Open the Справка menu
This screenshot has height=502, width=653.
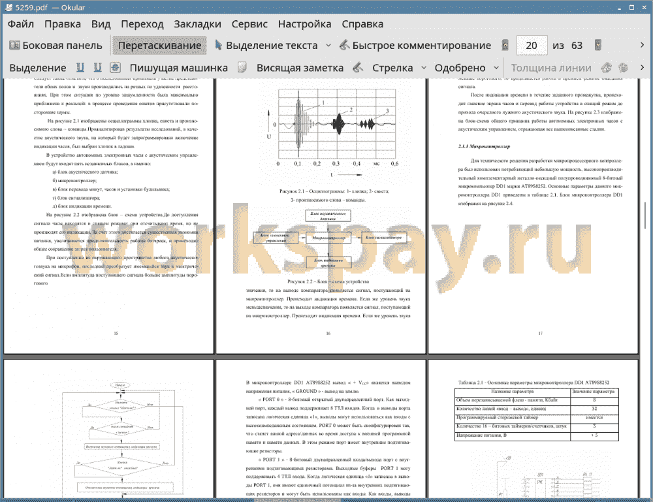362,24
